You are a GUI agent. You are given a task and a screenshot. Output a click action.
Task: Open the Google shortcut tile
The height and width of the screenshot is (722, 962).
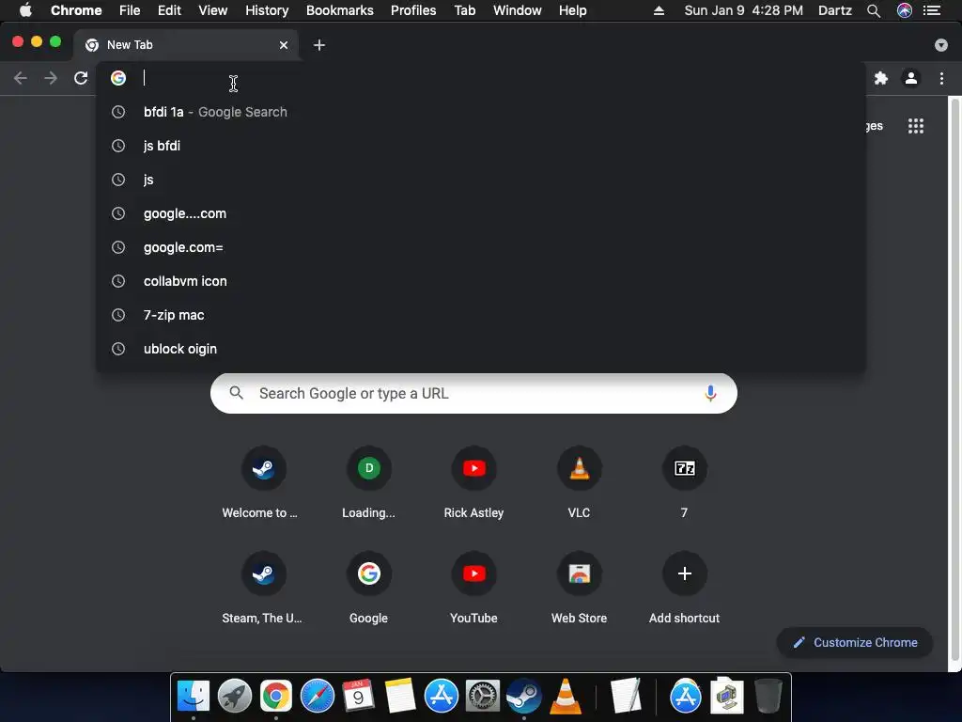pyautogui.click(x=368, y=589)
